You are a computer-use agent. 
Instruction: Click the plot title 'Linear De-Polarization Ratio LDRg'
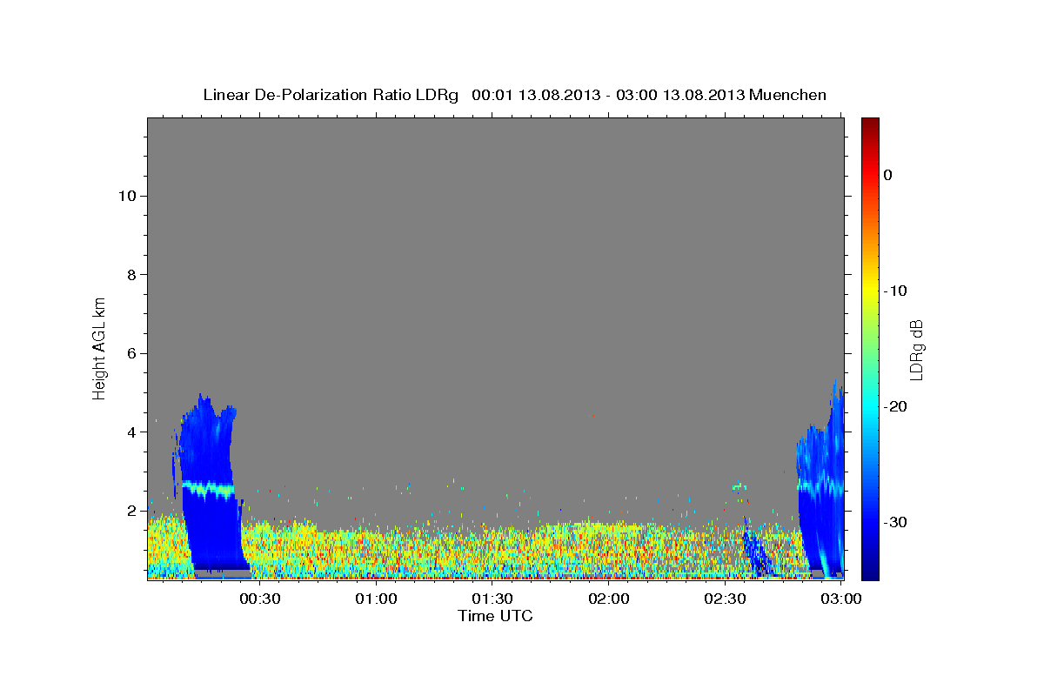pos(331,95)
